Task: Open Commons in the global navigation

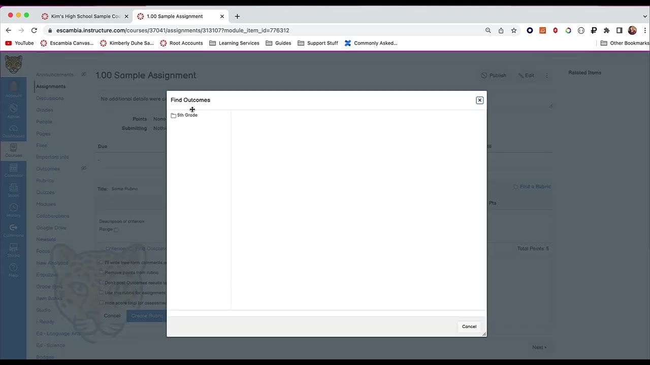Action: [13, 231]
